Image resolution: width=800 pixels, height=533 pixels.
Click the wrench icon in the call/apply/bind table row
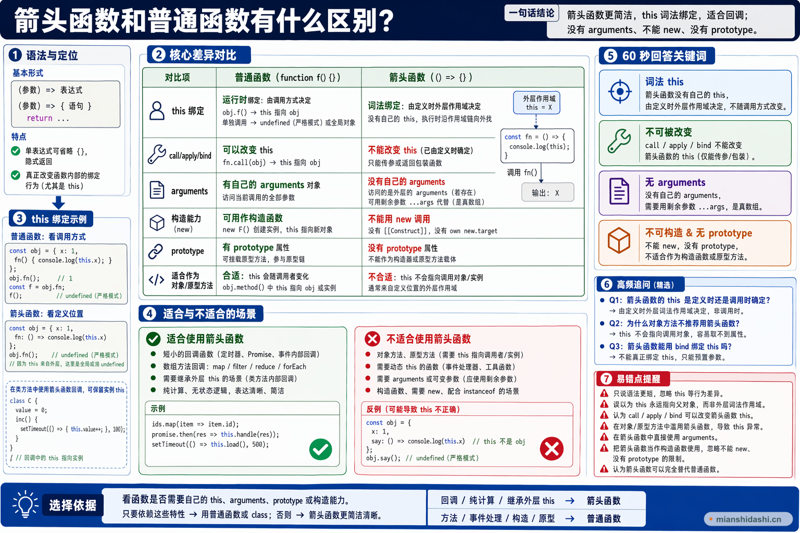(157, 155)
